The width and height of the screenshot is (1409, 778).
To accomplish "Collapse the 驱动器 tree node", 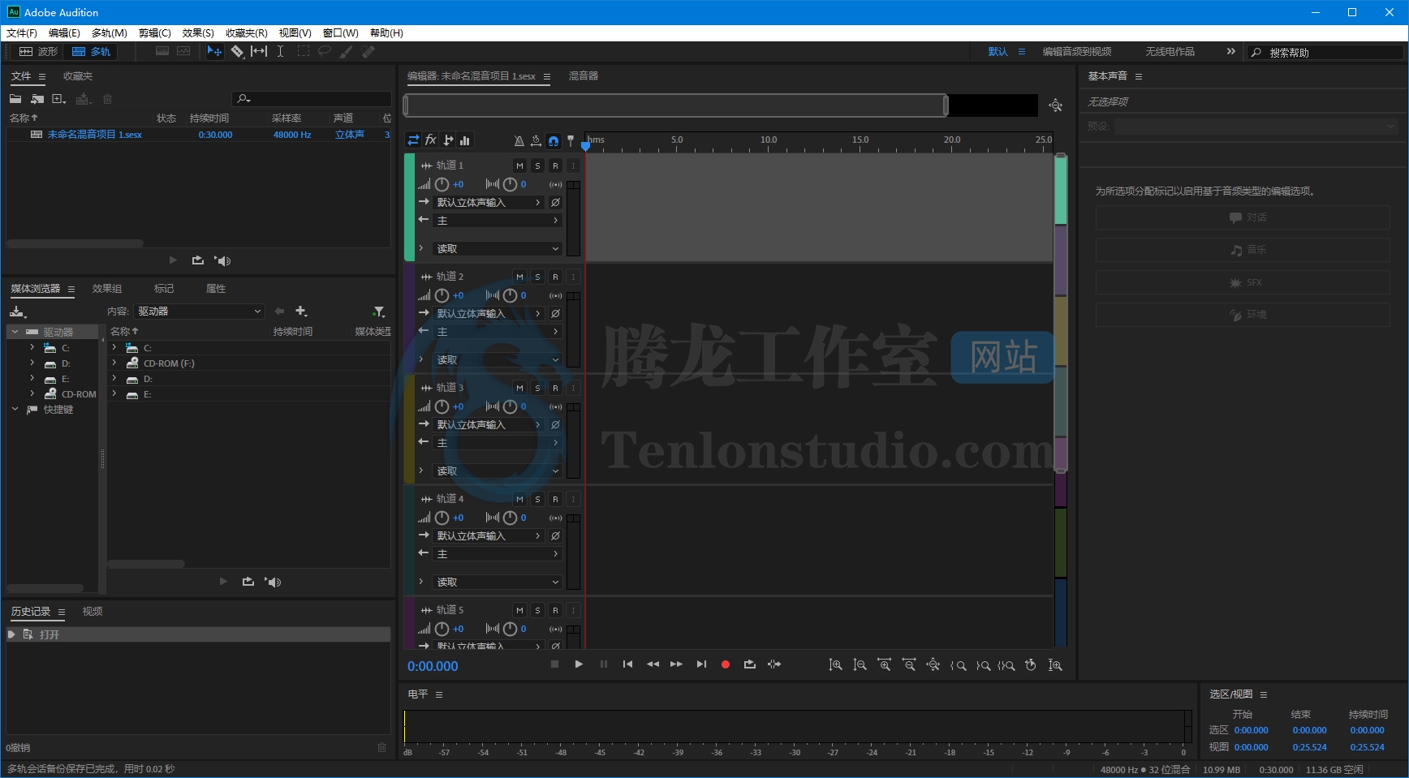I will (15, 332).
